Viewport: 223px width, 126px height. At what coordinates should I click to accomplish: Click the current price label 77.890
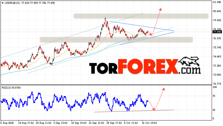click(x=217, y=32)
